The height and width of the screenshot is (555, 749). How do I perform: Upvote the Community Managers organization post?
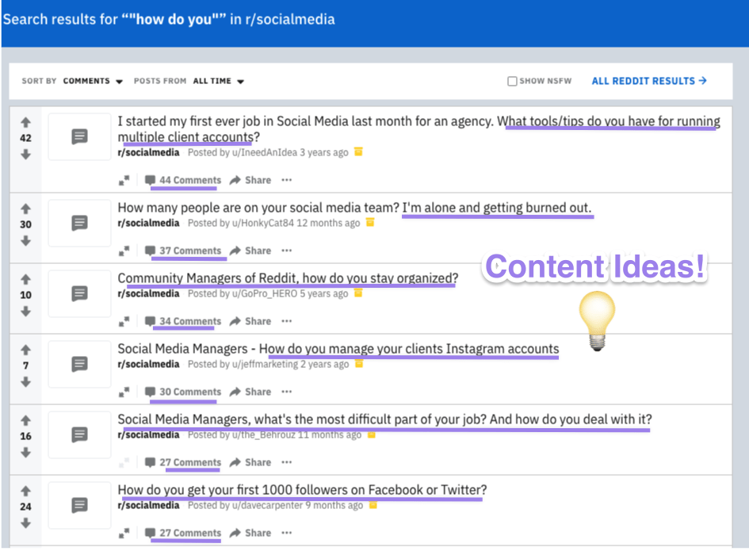pyautogui.click(x=25, y=279)
